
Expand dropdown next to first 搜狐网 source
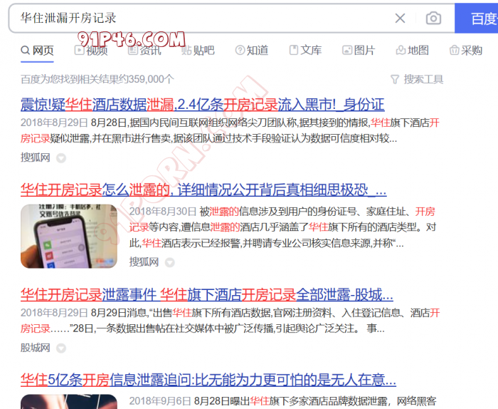(x=61, y=157)
